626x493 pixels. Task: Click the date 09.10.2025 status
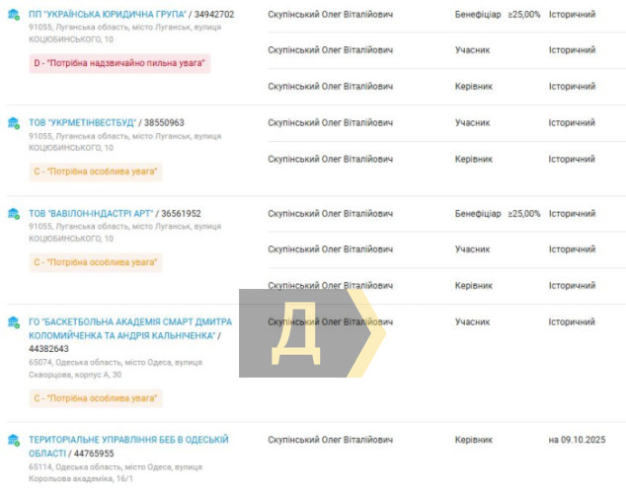coord(579,440)
